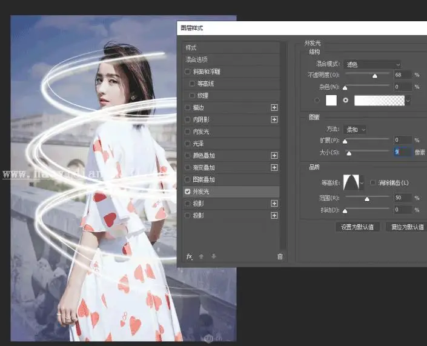This screenshot has width=427, height=346.
Task: Click the plus icon next to second 投影
Action: tap(274, 216)
